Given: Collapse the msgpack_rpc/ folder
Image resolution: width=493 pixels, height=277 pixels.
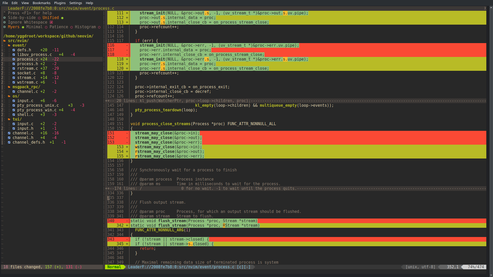Looking at the screenshot, I should pos(9,87).
